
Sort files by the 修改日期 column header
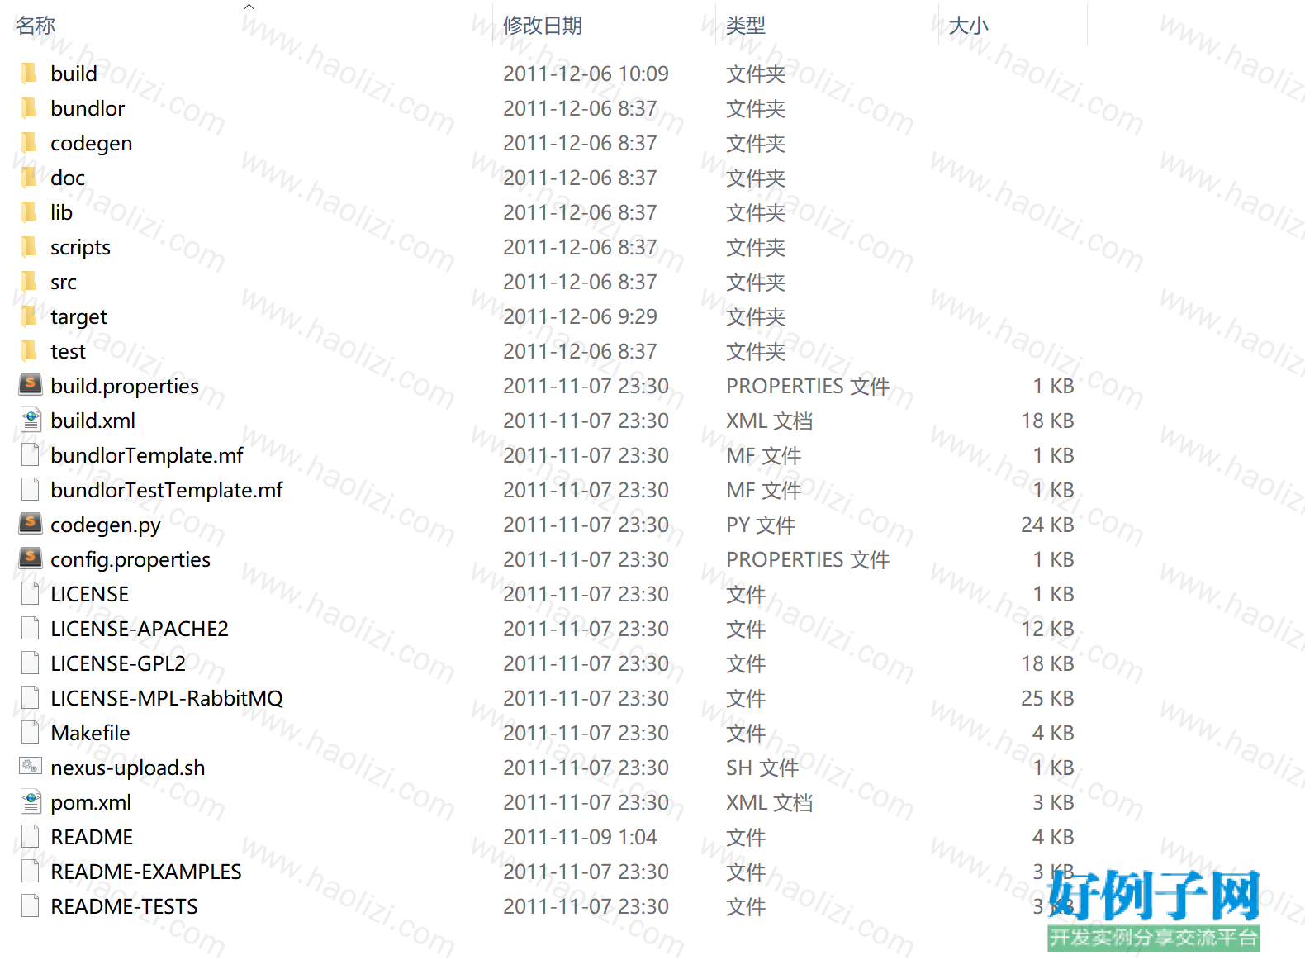click(x=543, y=26)
